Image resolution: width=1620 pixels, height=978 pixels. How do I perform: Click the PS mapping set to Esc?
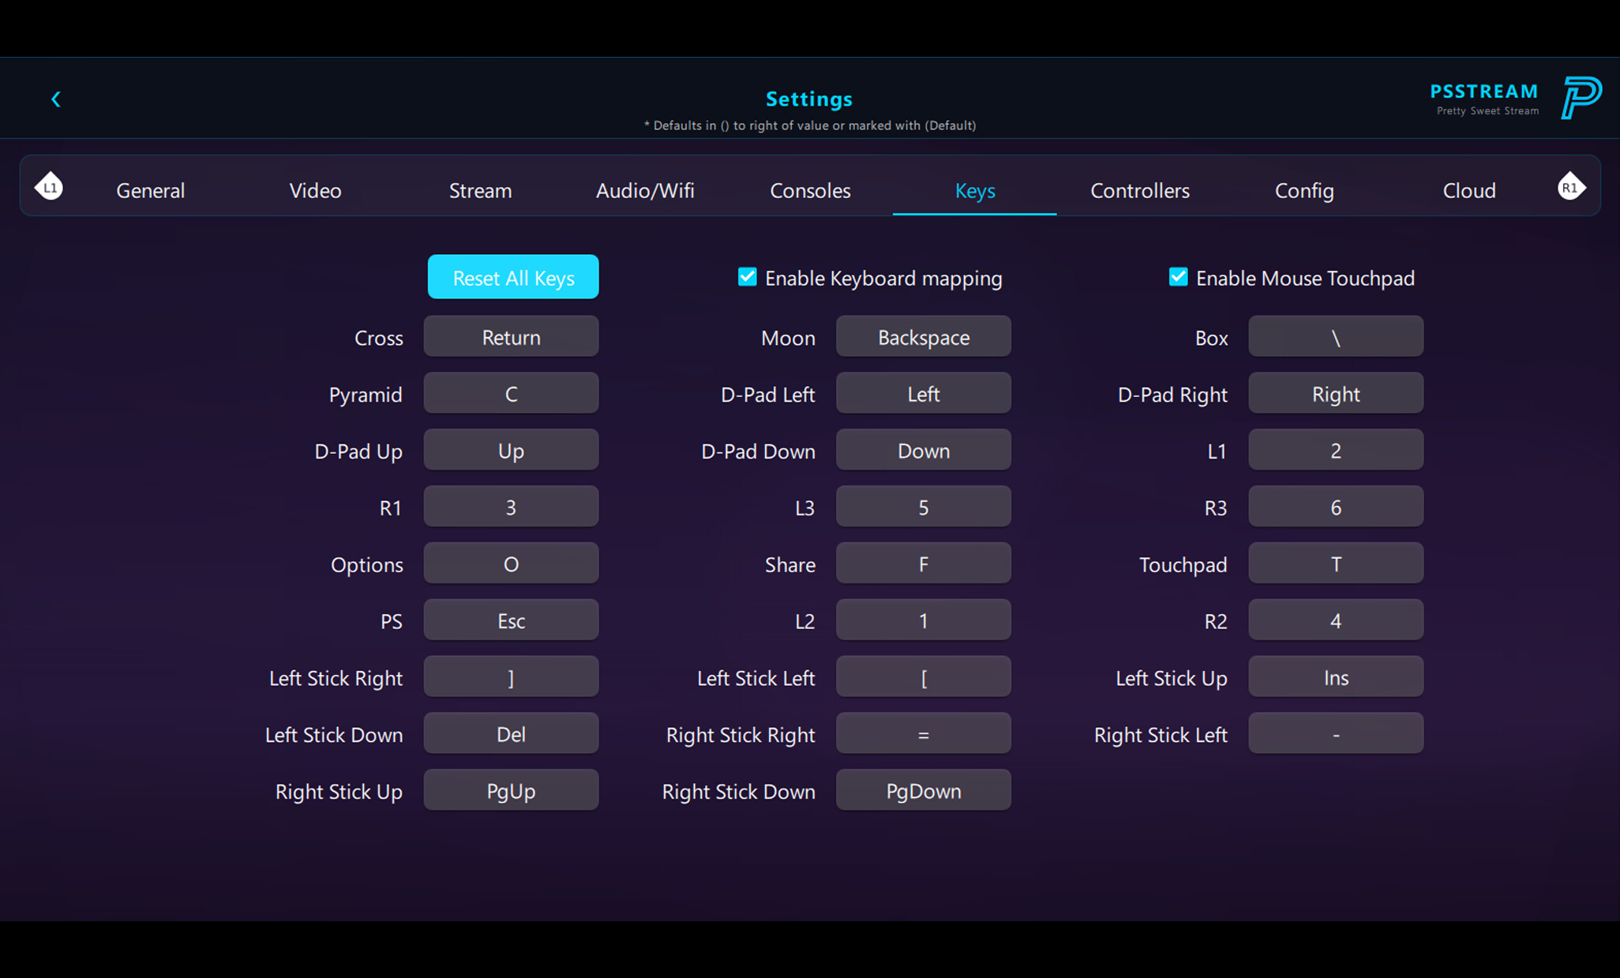coord(511,620)
